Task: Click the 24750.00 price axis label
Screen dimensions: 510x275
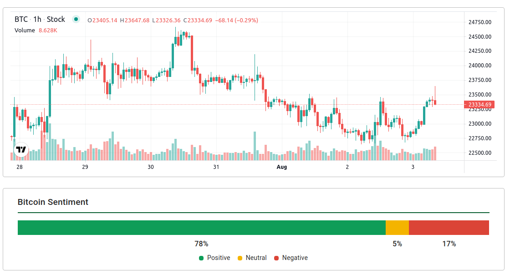Action: 480,22
